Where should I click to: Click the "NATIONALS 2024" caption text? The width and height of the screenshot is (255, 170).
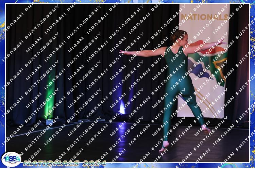[65, 163]
